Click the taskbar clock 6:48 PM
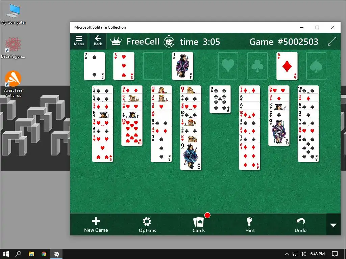The height and width of the screenshot is (259, 346). [318, 254]
